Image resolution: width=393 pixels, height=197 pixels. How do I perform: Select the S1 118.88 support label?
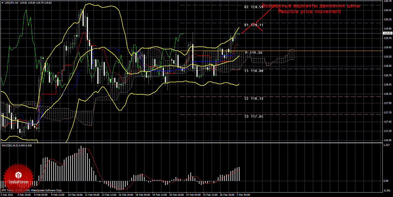pos(254,71)
